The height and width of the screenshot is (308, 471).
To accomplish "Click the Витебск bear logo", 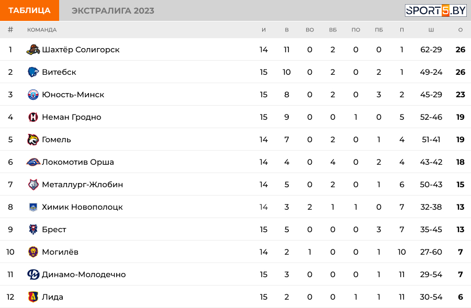I will [x=33, y=72].
